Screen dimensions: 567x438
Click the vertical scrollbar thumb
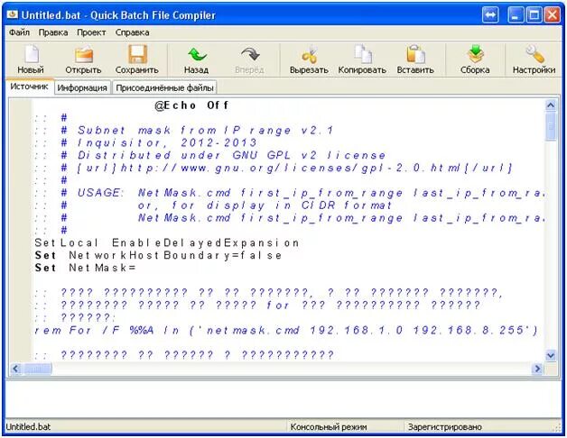pyautogui.click(x=551, y=126)
